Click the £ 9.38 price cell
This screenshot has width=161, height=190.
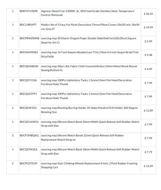click(148, 55)
